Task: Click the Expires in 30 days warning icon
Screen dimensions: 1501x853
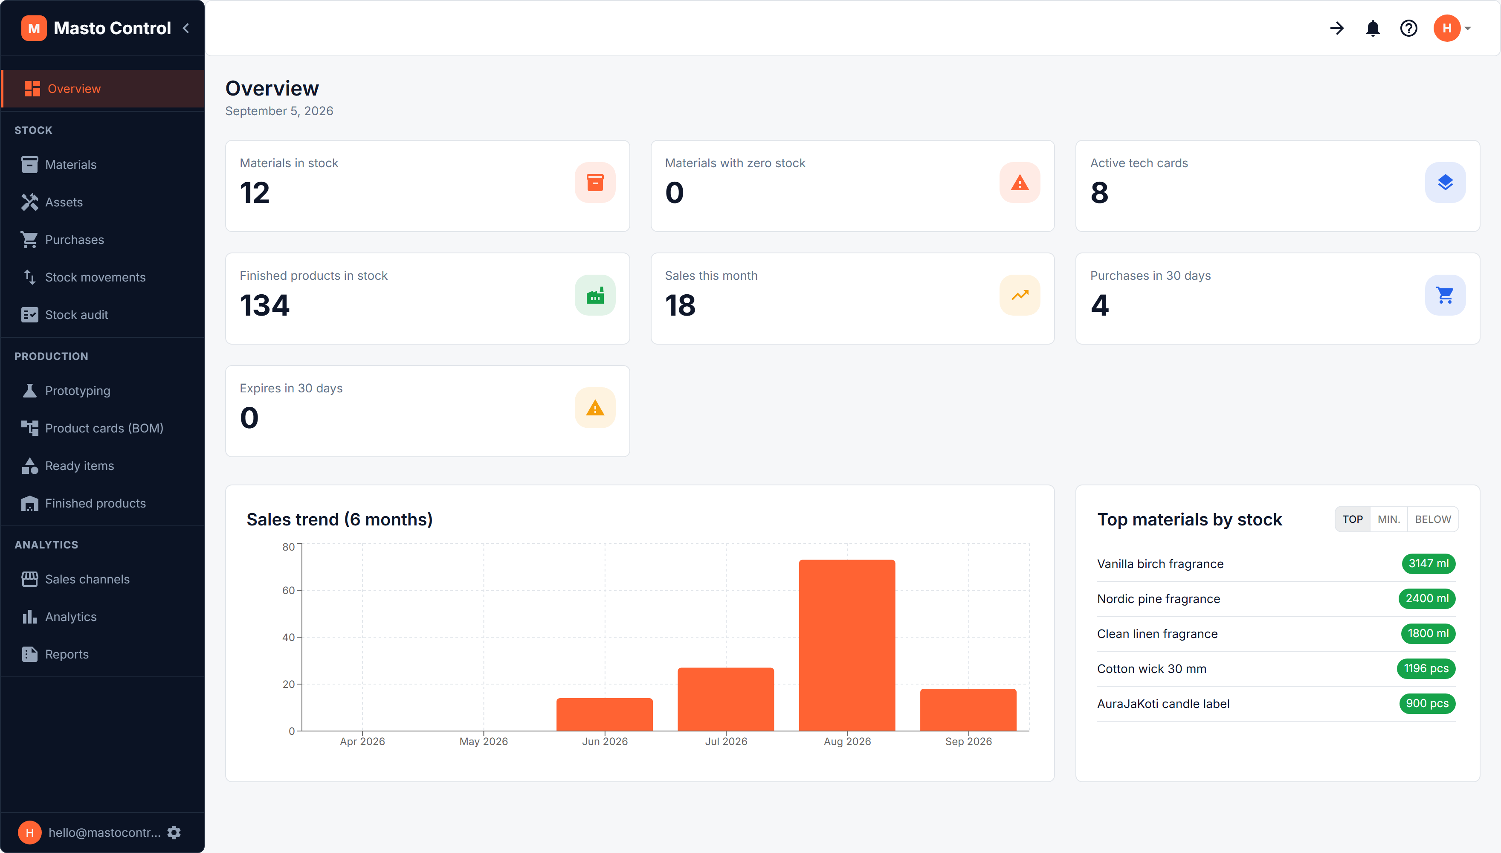Action: (x=595, y=408)
